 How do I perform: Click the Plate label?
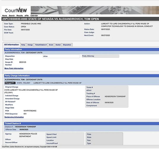89,134
